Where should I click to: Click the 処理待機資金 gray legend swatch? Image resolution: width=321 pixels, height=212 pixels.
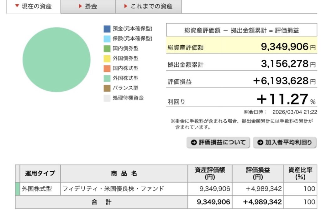point(107,98)
